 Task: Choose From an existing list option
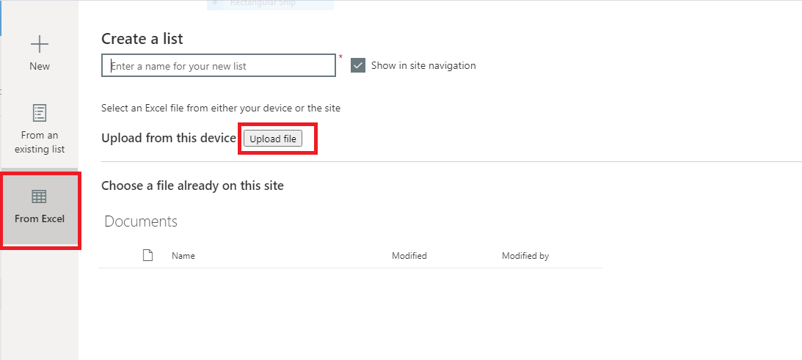[x=40, y=129]
